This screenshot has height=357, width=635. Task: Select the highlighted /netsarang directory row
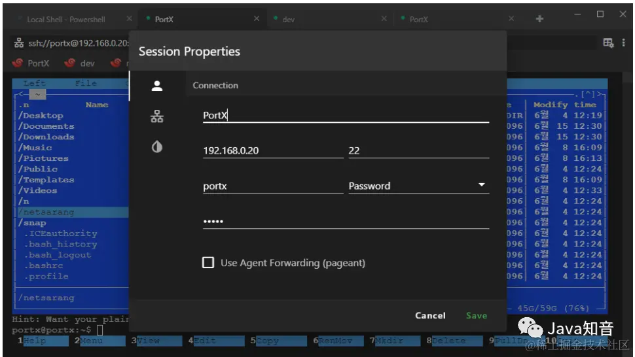[x=73, y=212]
